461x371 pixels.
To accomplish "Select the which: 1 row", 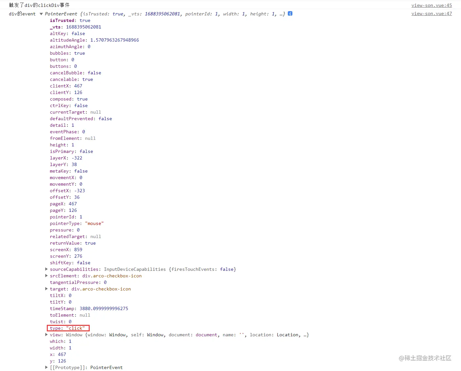I will (x=61, y=341).
